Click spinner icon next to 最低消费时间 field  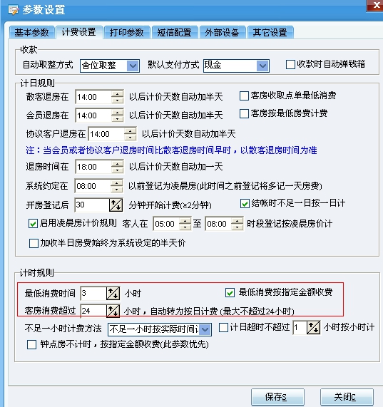pos(113,293)
